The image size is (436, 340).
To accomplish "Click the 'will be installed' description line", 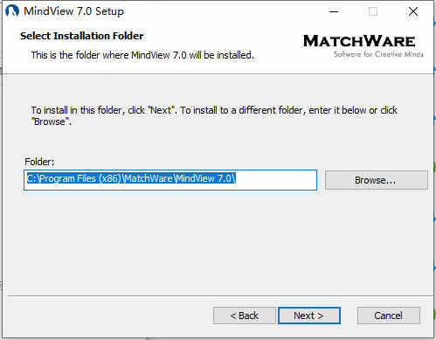I will pos(142,55).
